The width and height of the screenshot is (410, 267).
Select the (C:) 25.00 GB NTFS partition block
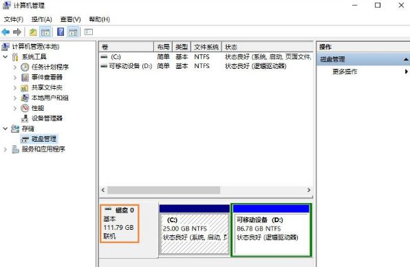195,229
